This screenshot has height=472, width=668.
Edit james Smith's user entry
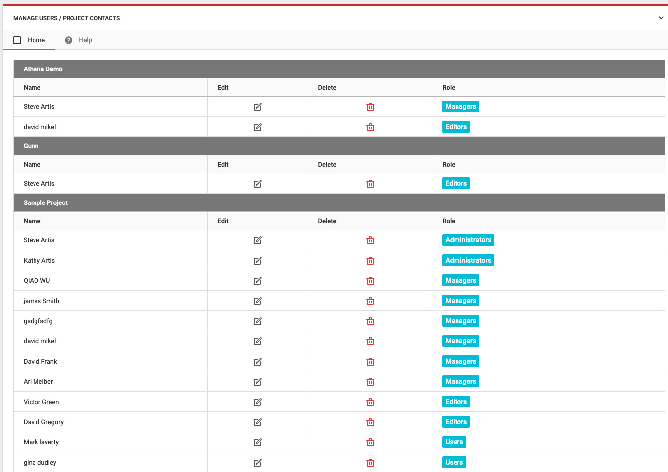click(257, 301)
